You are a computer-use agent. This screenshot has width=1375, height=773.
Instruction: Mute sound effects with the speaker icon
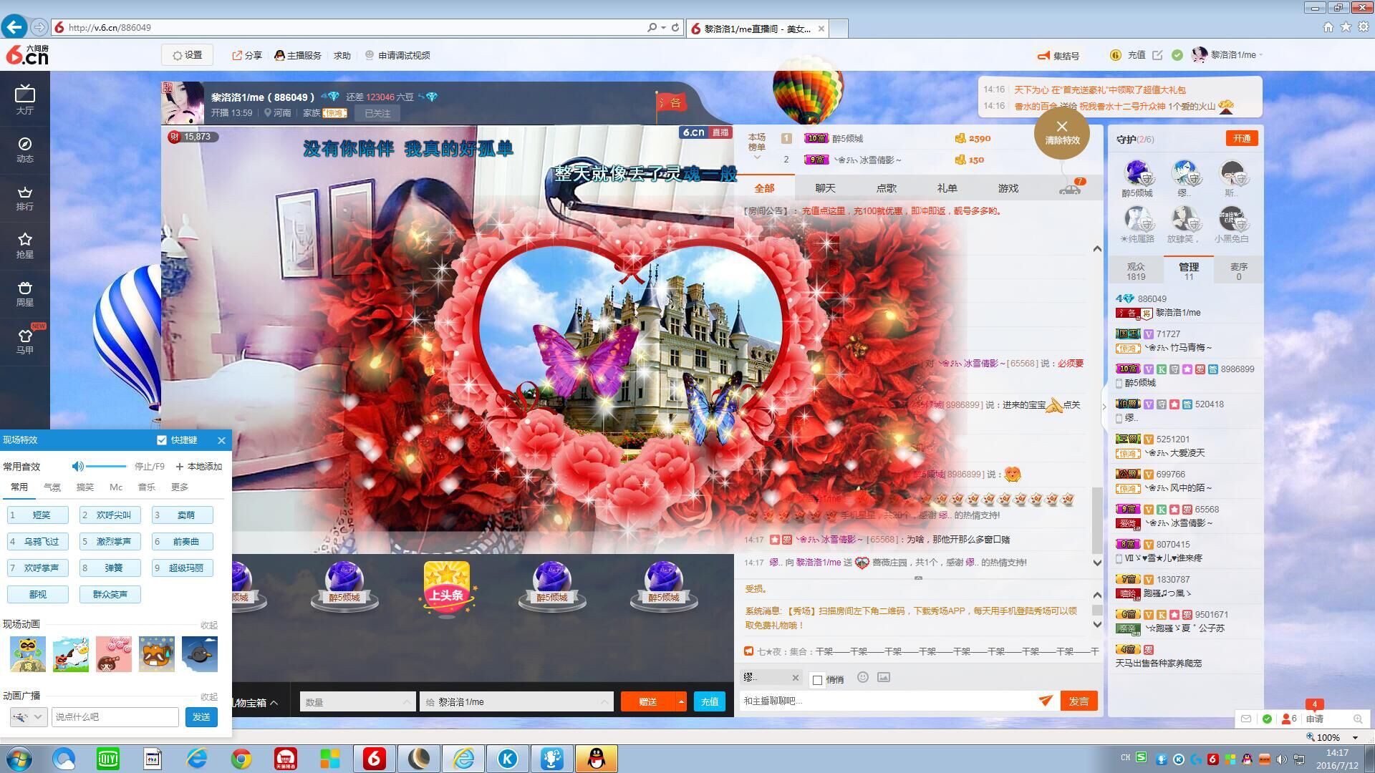point(78,466)
